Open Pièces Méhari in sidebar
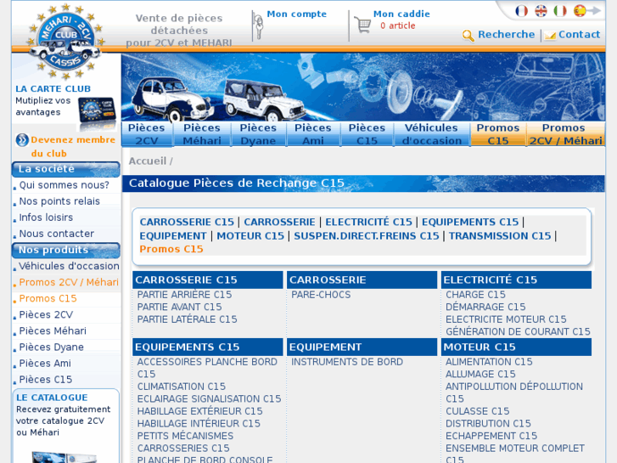 coord(53,330)
